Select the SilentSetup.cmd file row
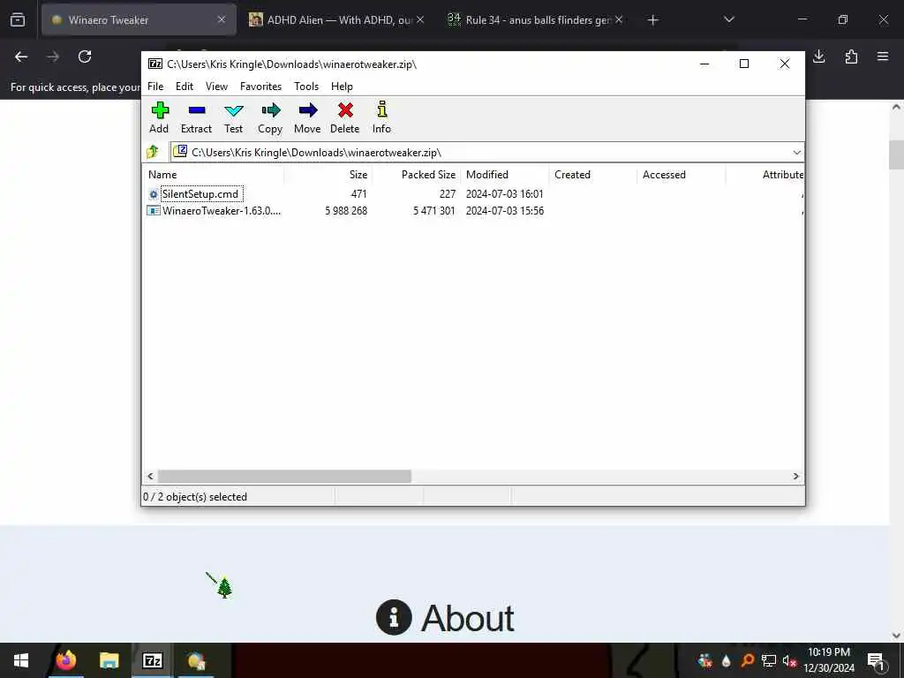 pos(473,194)
